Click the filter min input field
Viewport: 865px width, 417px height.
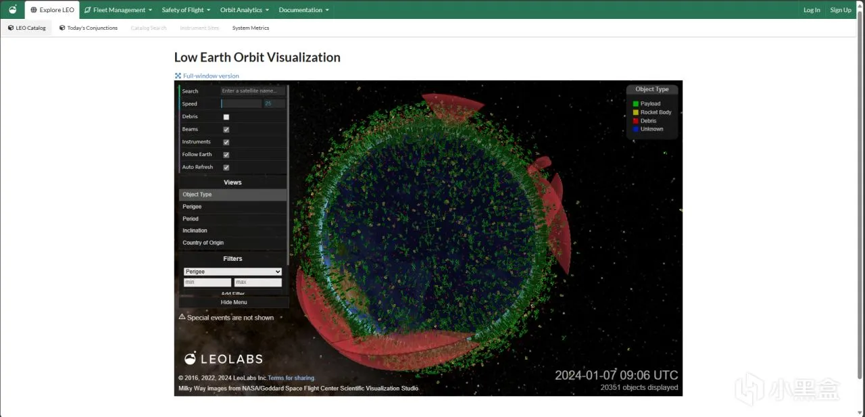207,283
